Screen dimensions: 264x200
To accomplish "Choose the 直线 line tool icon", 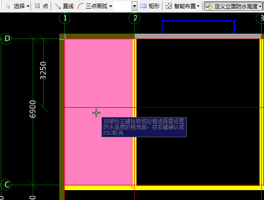I will point(57,6).
